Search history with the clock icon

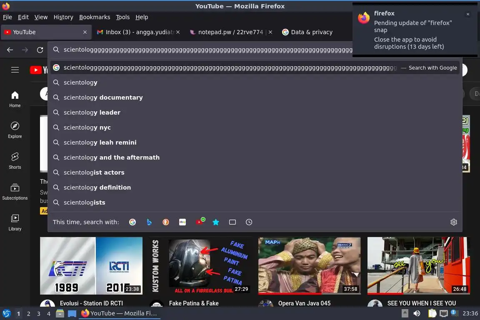(x=249, y=222)
